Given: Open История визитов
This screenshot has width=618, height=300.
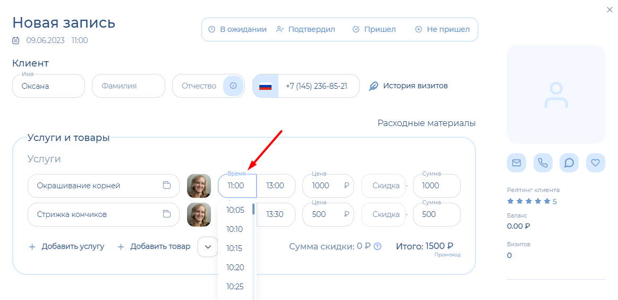Looking at the screenshot, I should coord(409,86).
